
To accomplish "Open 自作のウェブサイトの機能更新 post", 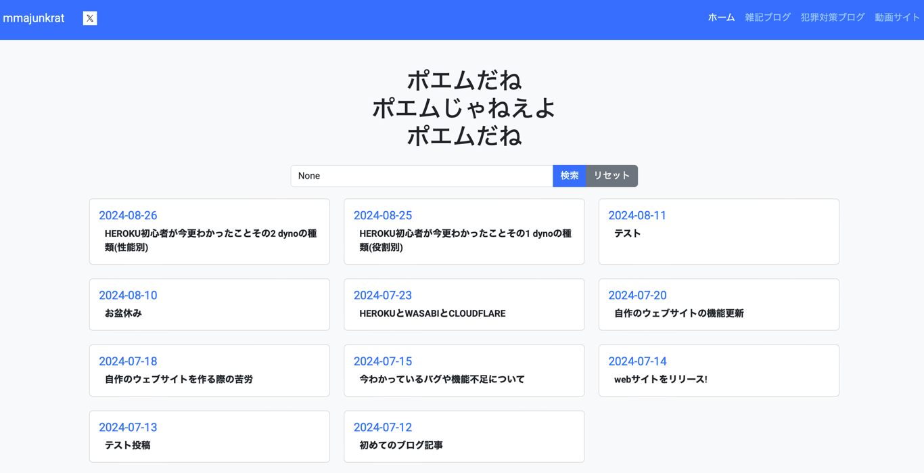I will (x=679, y=313).
